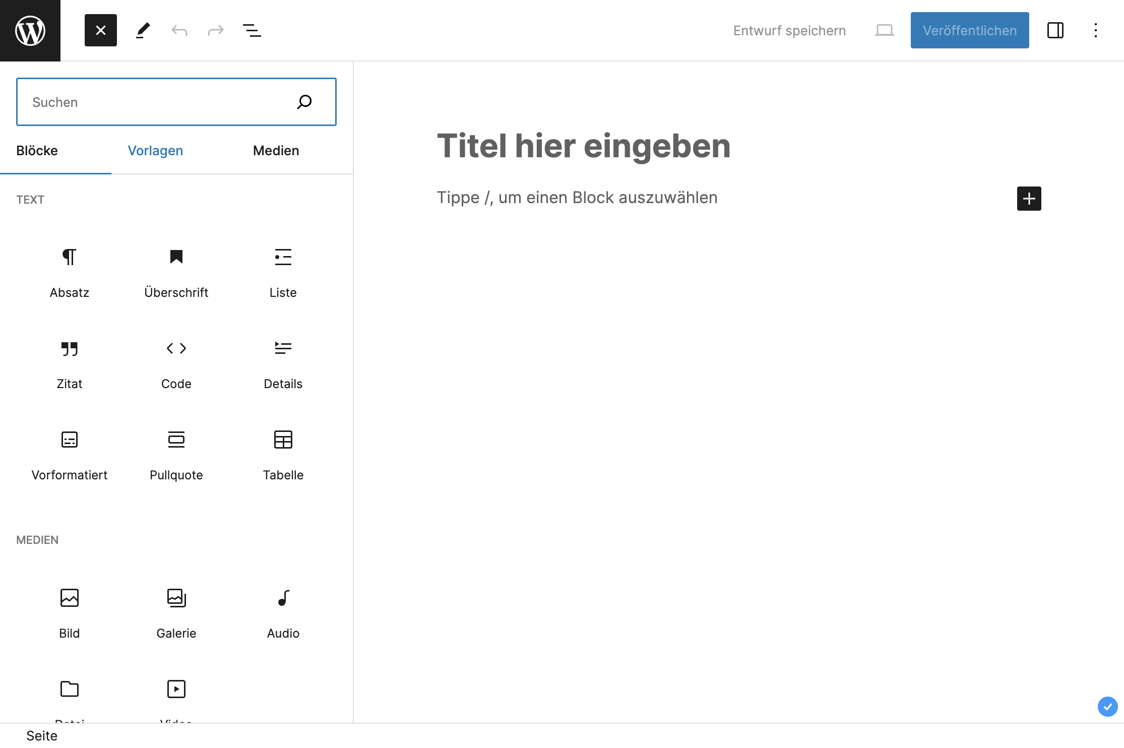Image resolution: width=1124 pixels, height=748 pixels.
Task: Open the document overview list view
Action: pyautogui.click(x=252, y=30)
